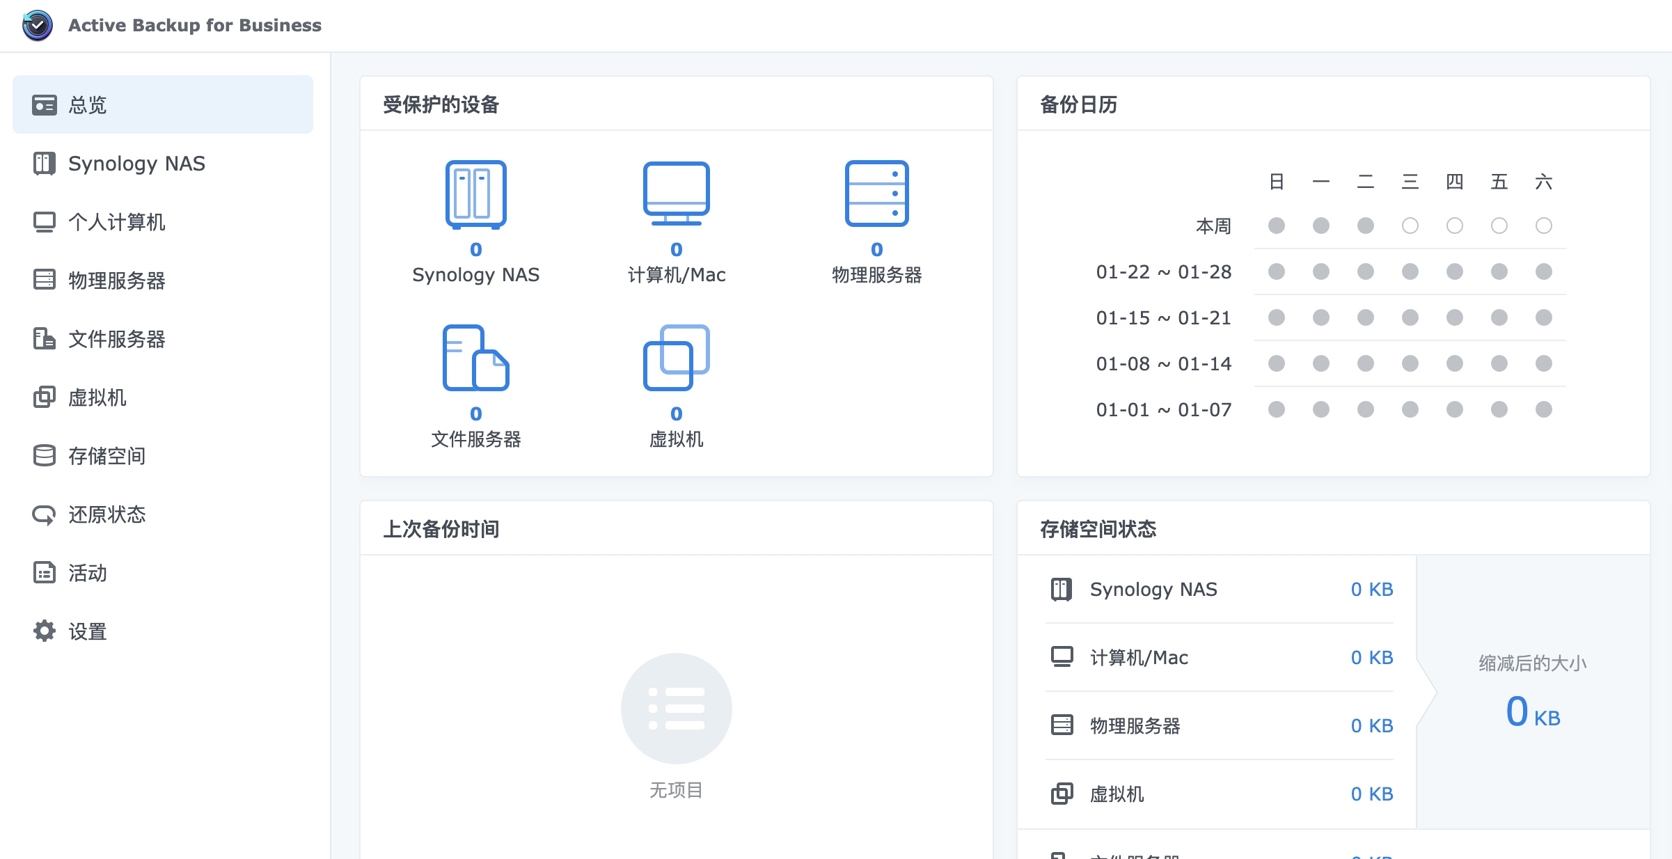The image size is (1672, 859).
Task: Switch to 虚拟机 in the sidebar
Action: (163, 397)
